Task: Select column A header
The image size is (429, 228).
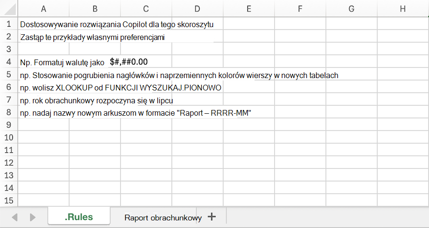Action: click(43, 9)
